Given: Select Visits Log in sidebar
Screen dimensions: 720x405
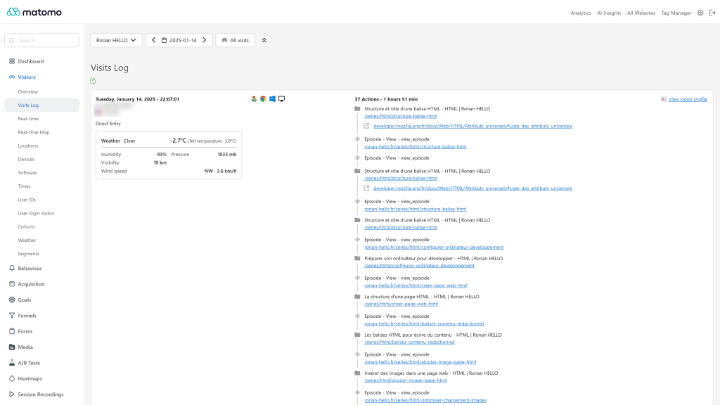Looking at the screenshot, I should point(41,105).
